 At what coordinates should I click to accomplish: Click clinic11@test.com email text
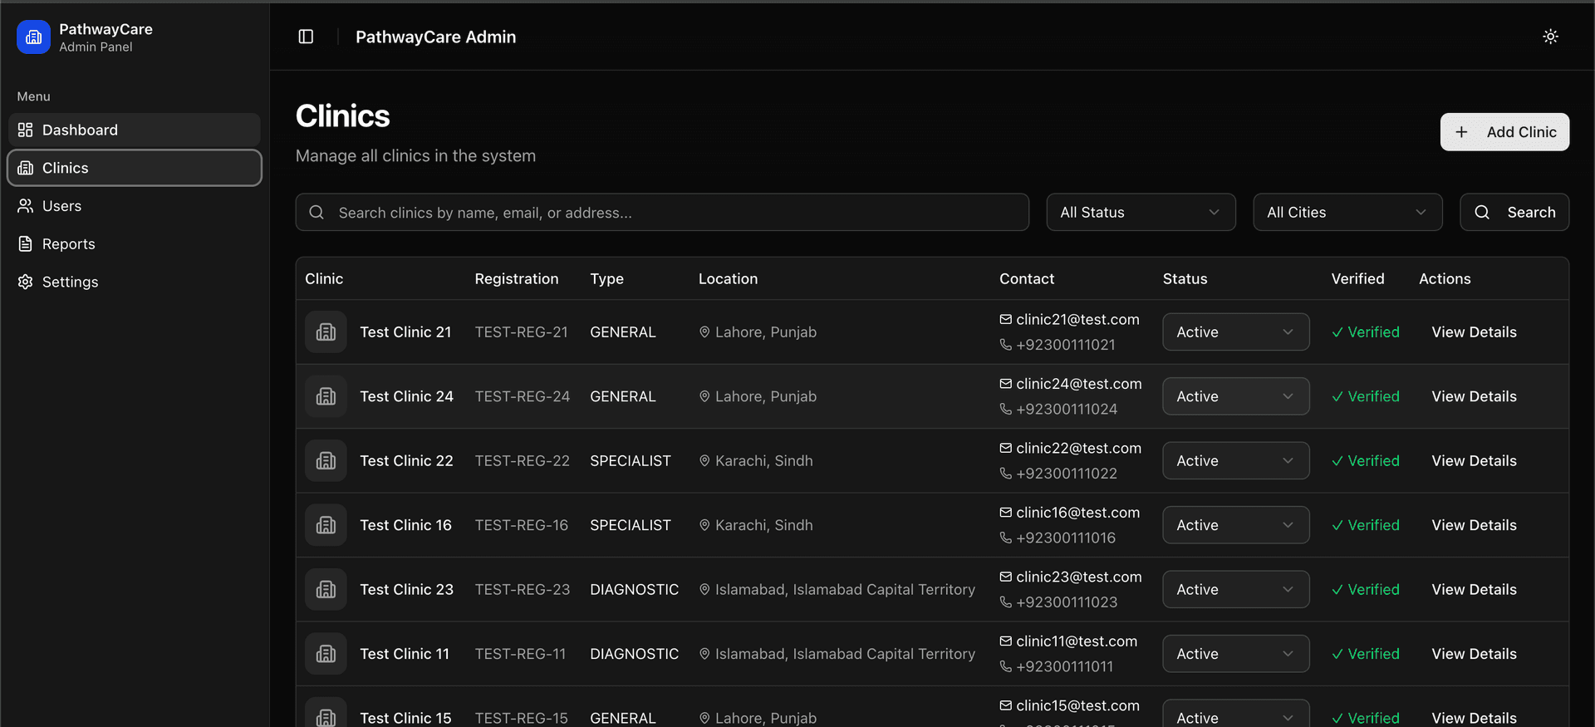tap(1077, 641)
